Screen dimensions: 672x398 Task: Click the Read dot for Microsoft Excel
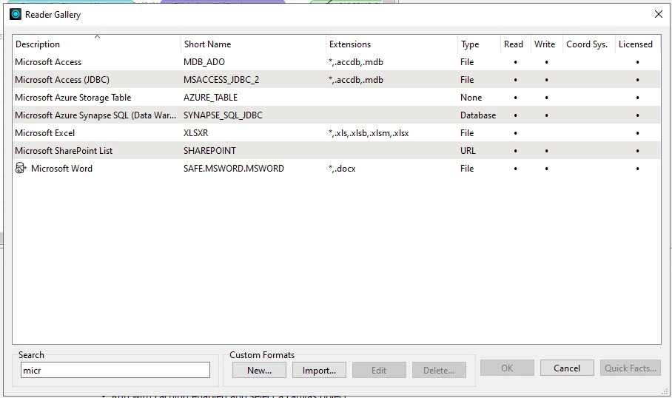pos(515,133)
